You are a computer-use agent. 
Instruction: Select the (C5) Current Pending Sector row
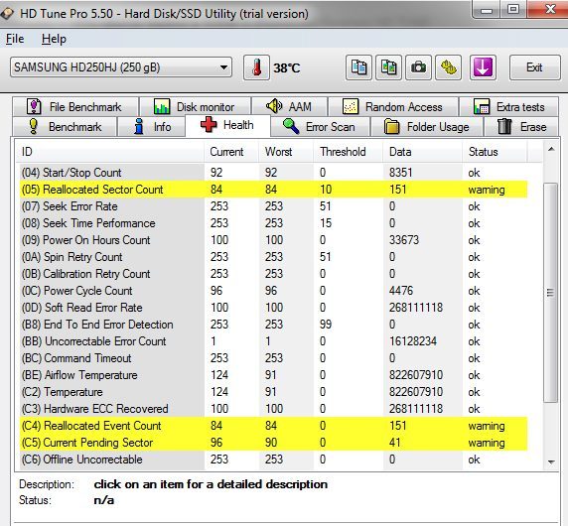274,443
